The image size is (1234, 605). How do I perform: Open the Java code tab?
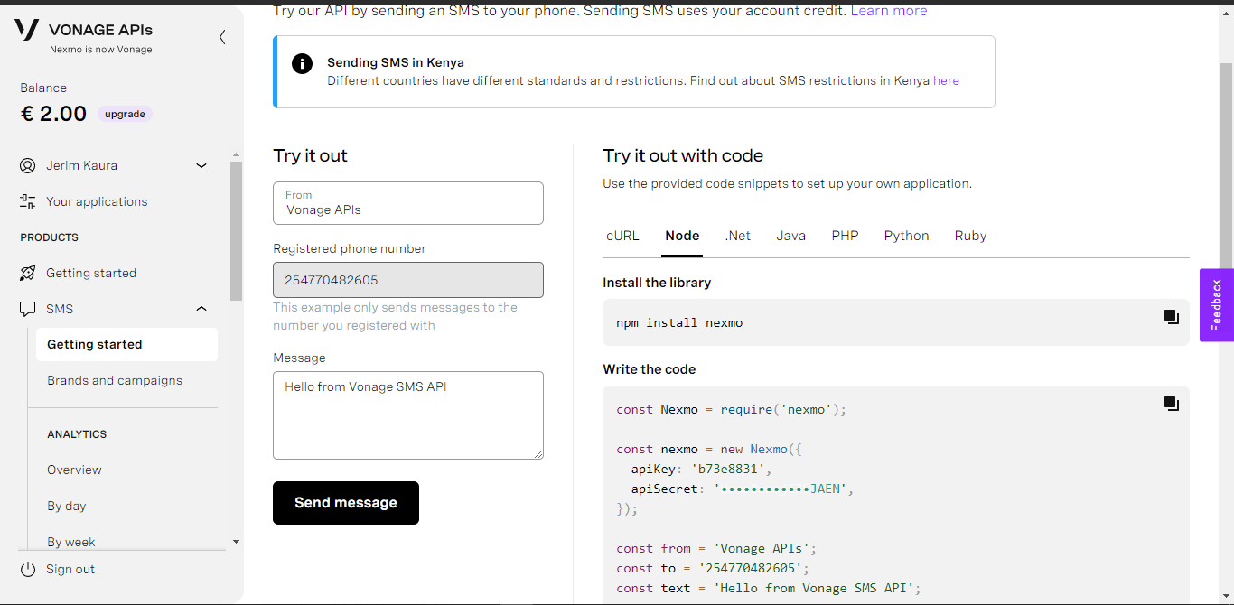[x=791, y=236]
